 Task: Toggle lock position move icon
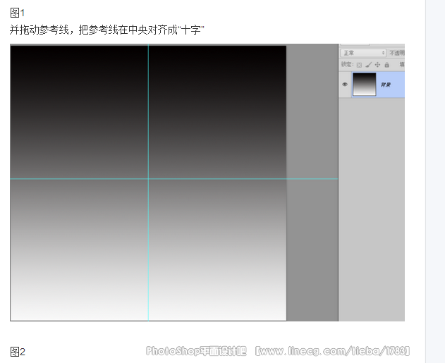click(x=377, y=65)
